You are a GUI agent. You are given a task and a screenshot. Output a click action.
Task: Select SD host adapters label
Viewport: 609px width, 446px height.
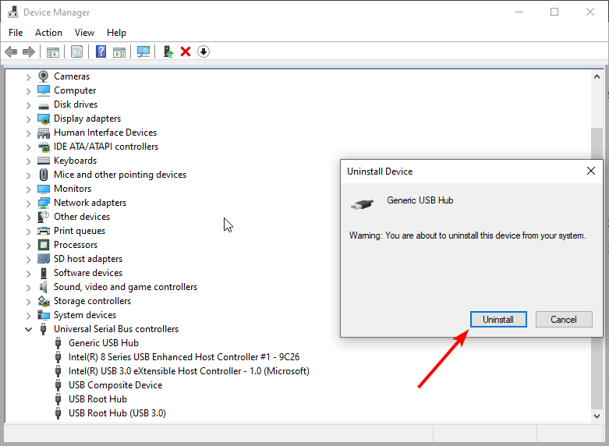88,259
